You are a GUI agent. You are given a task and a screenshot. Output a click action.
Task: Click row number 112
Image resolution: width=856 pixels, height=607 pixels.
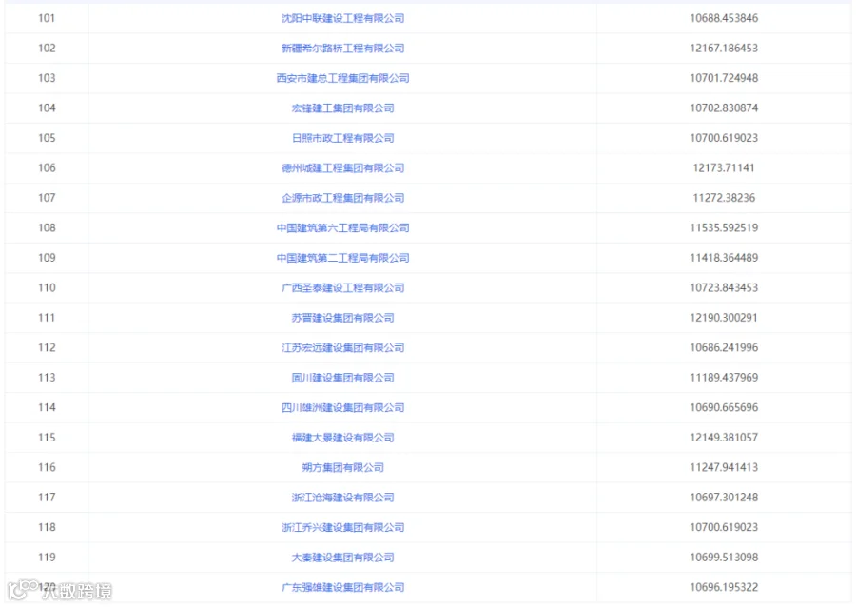pos(47,347)
